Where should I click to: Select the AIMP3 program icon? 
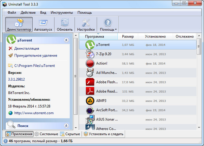[90, 100]
